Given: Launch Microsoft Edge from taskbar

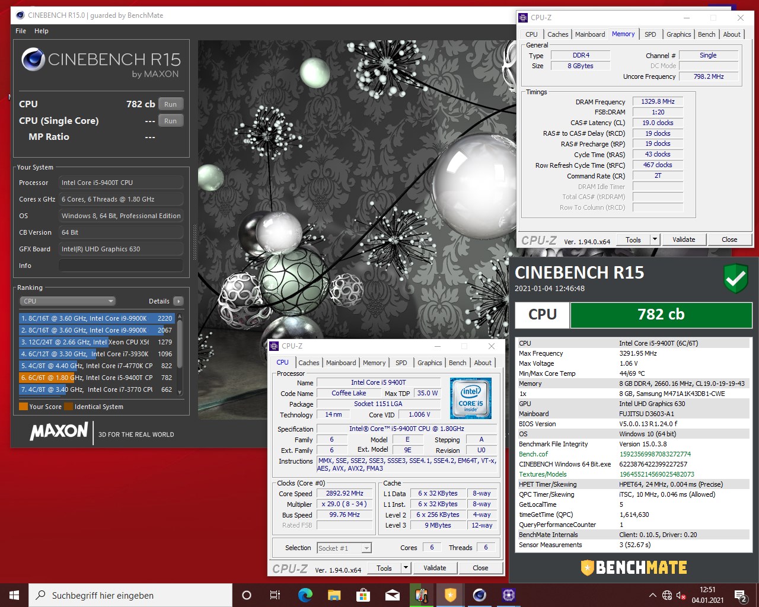Looking at the screenshot, I should [x=305, y=595].
